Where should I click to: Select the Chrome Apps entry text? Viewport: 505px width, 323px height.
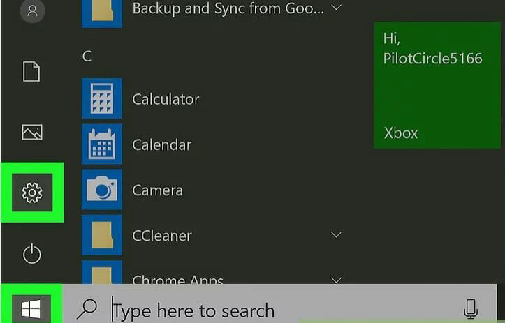click(177, 279)
